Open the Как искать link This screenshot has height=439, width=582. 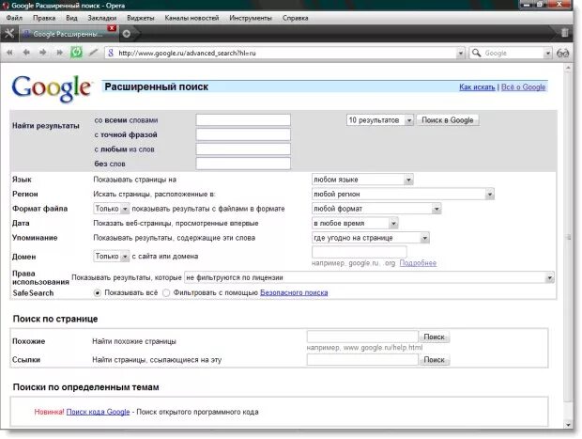click(x=477, y=87)
